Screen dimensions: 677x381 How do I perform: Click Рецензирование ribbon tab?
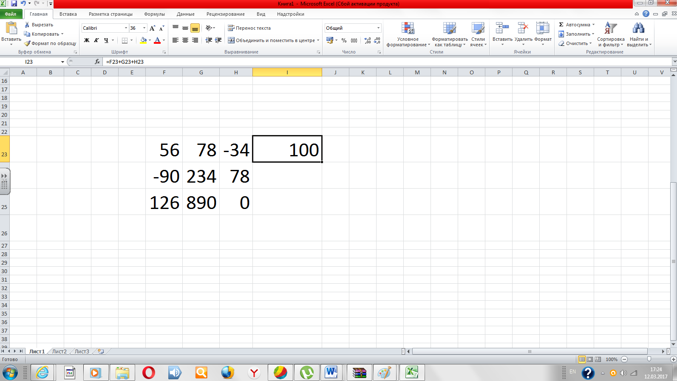(225, 14)
